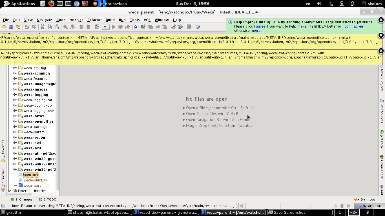Select weca-build.sh file
This screenshot has height=216, width=385.
coord(35,180)
